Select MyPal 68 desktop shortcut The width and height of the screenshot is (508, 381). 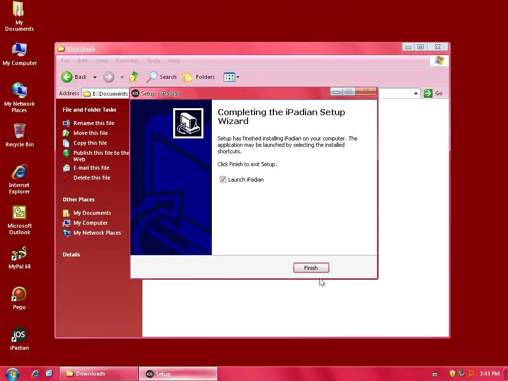click(19, 258)
